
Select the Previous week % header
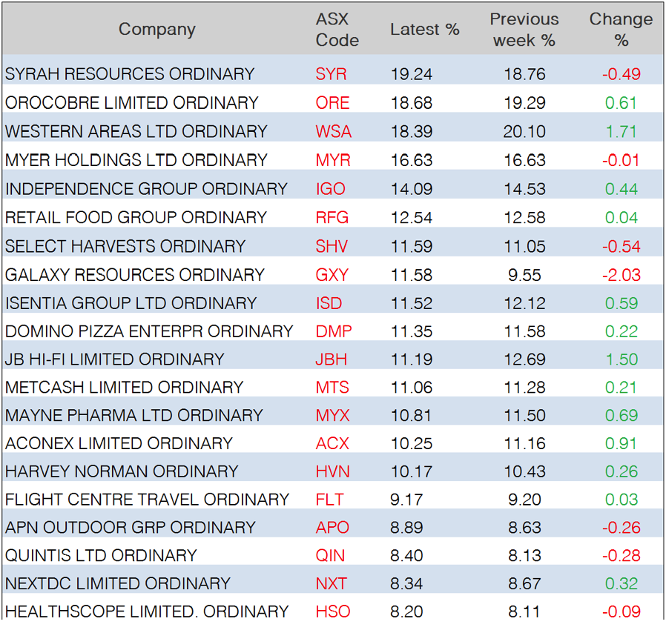click(524, 30)
